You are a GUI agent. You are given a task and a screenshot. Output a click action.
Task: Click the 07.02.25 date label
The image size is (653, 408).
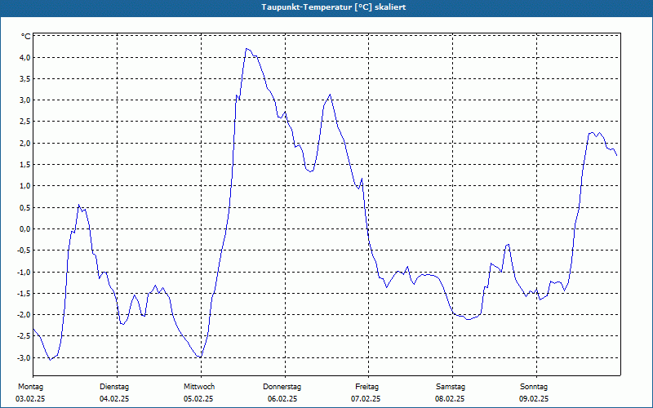tap(366, 399)
